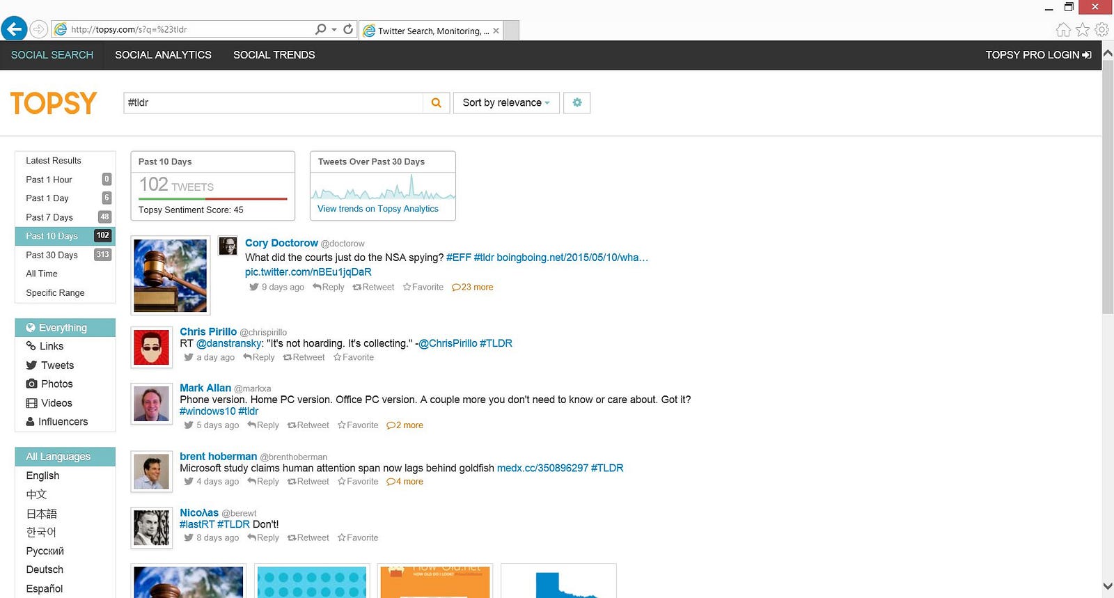1114x598 pixels.
Task: Open the address bar dropdown arrow
Action: (334, 29)
